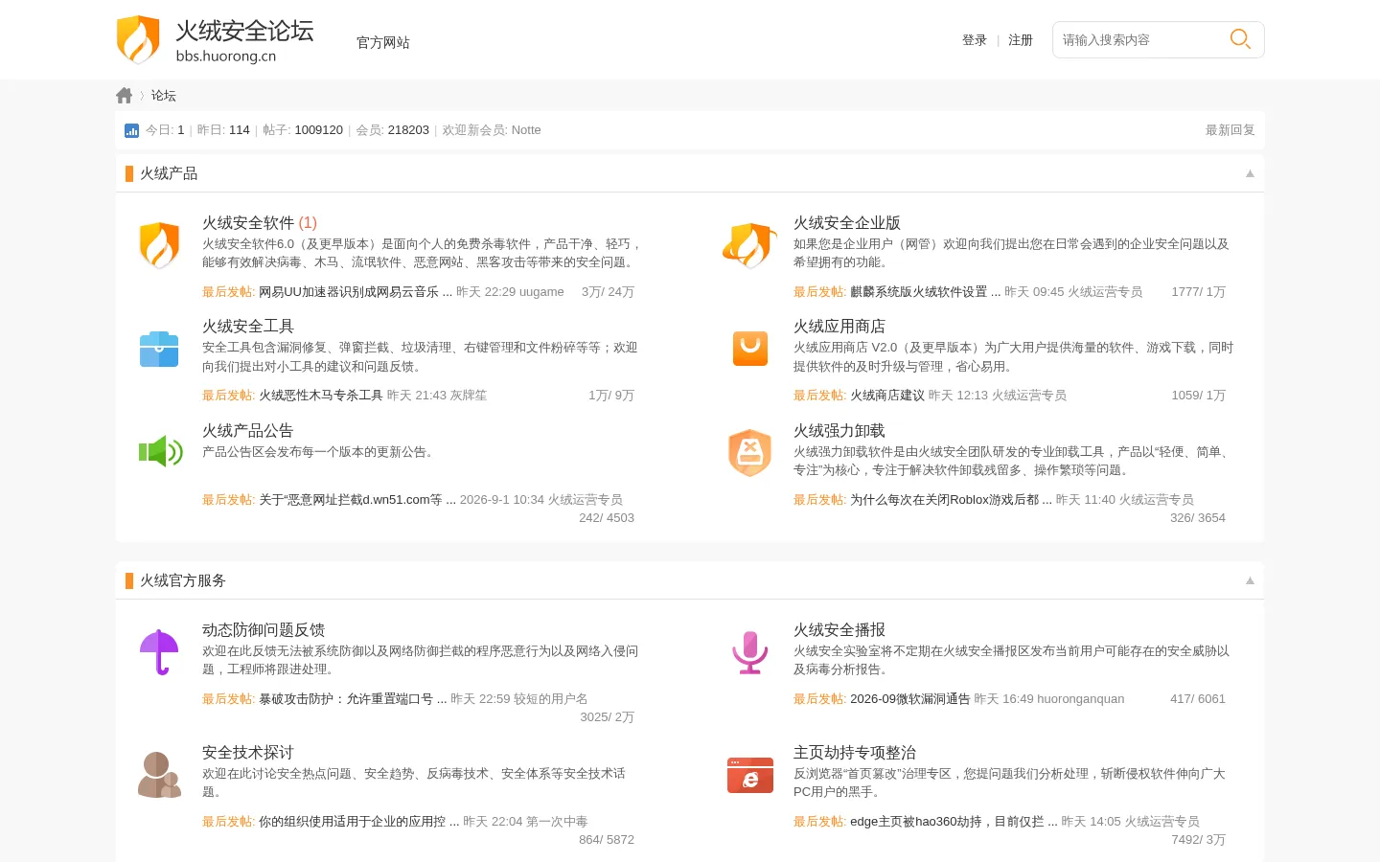Open the 火绒产品公告 forum title
This screenshot has width=1380, height=862.
248,431
